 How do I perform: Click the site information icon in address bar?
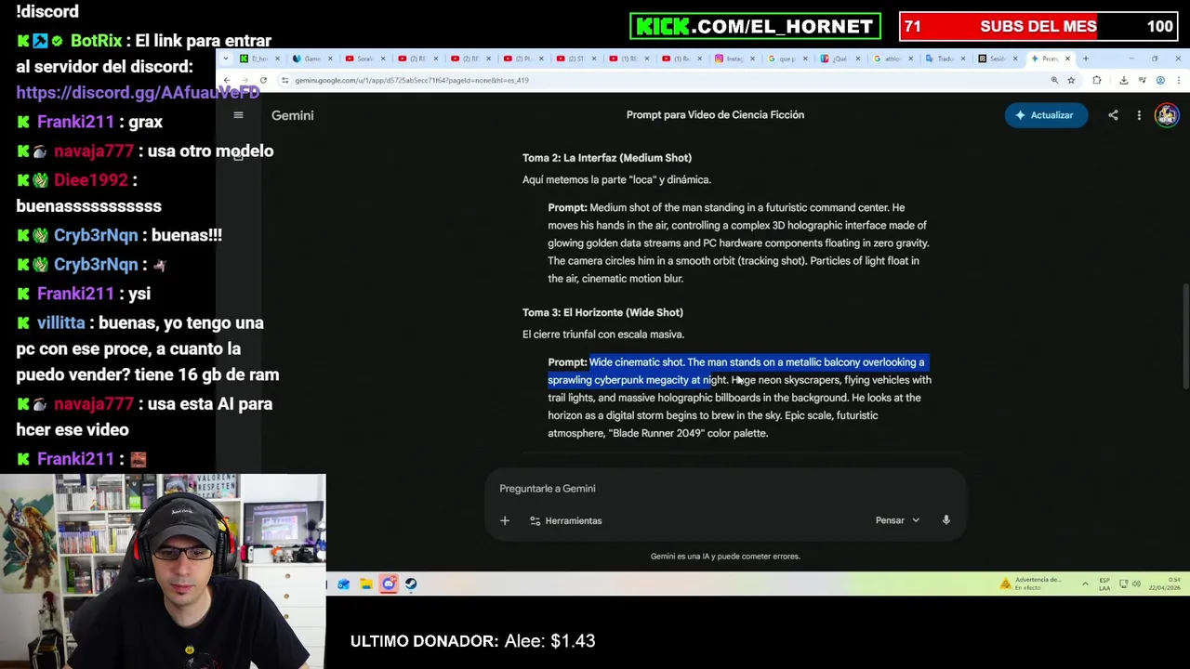pyautogui.click(x=284, y=81)
